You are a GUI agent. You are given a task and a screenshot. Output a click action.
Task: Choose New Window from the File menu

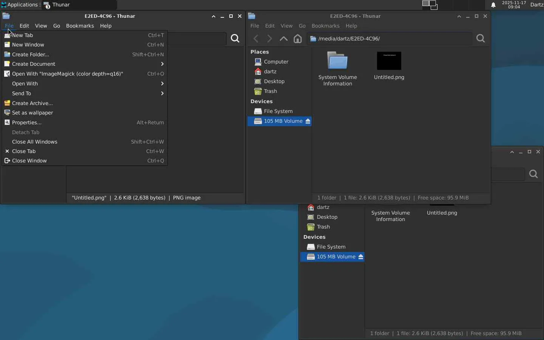(85, 45)
